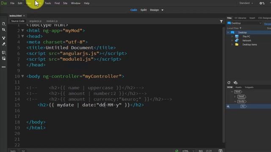This screenshot has height=152, width=271.
Task: Expand the Desktop items tree node arrow
Action: tap(232, 44)
